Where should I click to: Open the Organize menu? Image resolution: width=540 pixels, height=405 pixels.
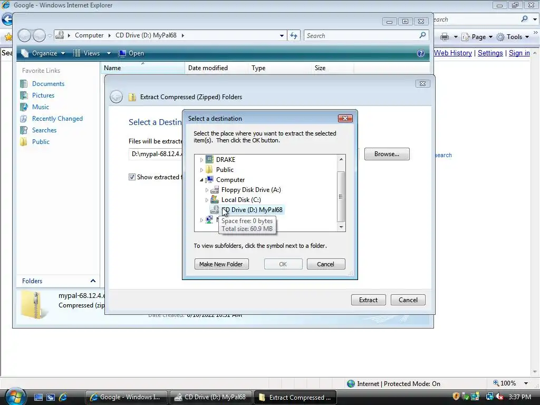pos(43,53)
